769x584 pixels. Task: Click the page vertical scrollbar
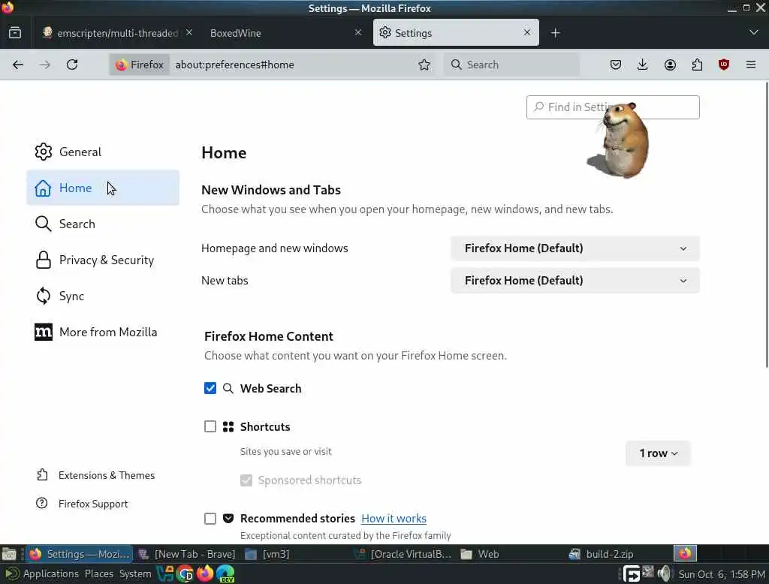(x=767, y=224)
